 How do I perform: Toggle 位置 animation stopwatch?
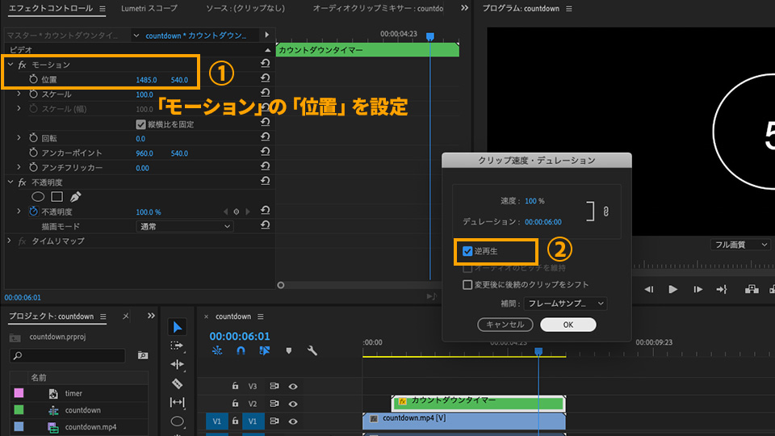point(33,79)
